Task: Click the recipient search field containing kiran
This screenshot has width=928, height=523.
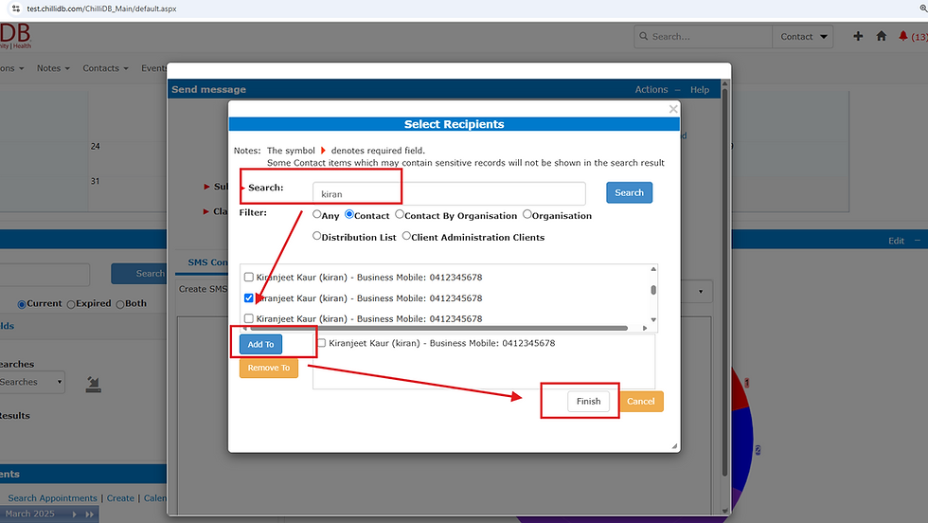Action: coord(449,193)
